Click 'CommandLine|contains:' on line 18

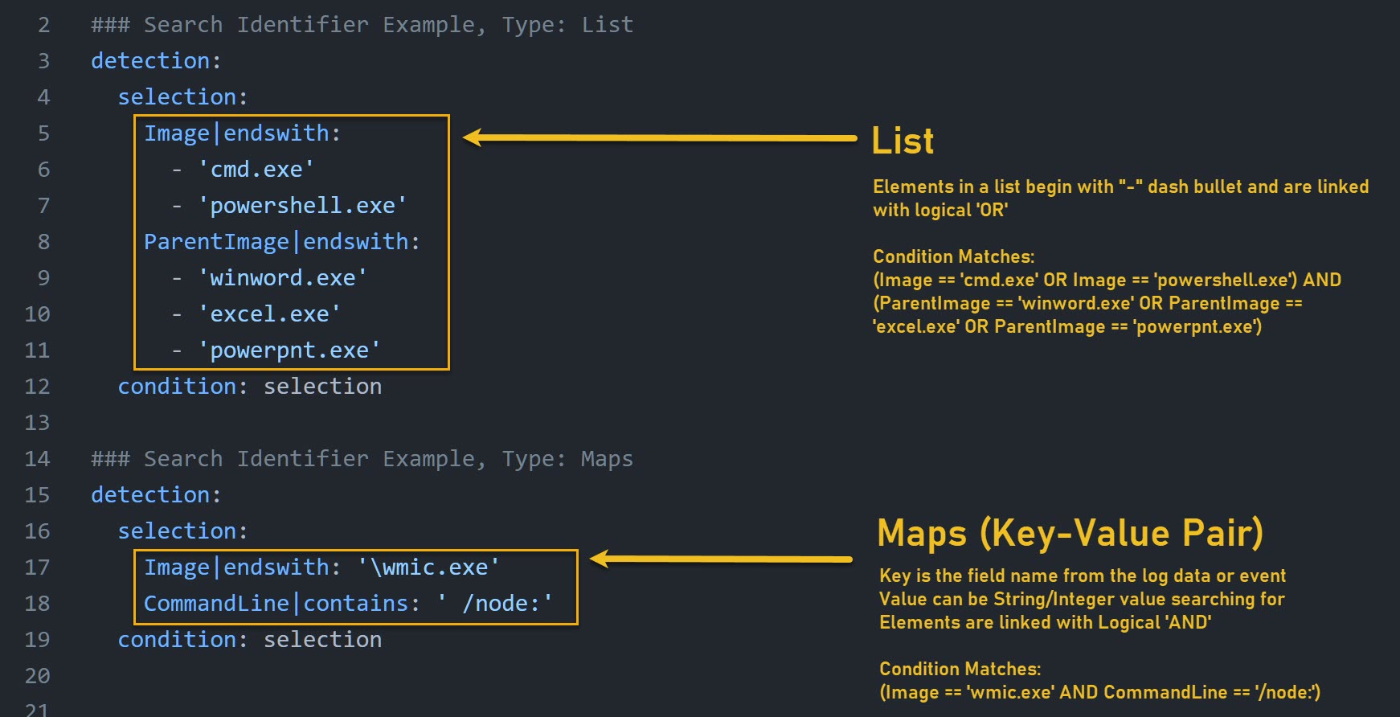(x=282, y=604)
